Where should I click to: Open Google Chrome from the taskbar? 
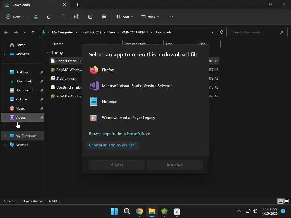tap(139, 211)
